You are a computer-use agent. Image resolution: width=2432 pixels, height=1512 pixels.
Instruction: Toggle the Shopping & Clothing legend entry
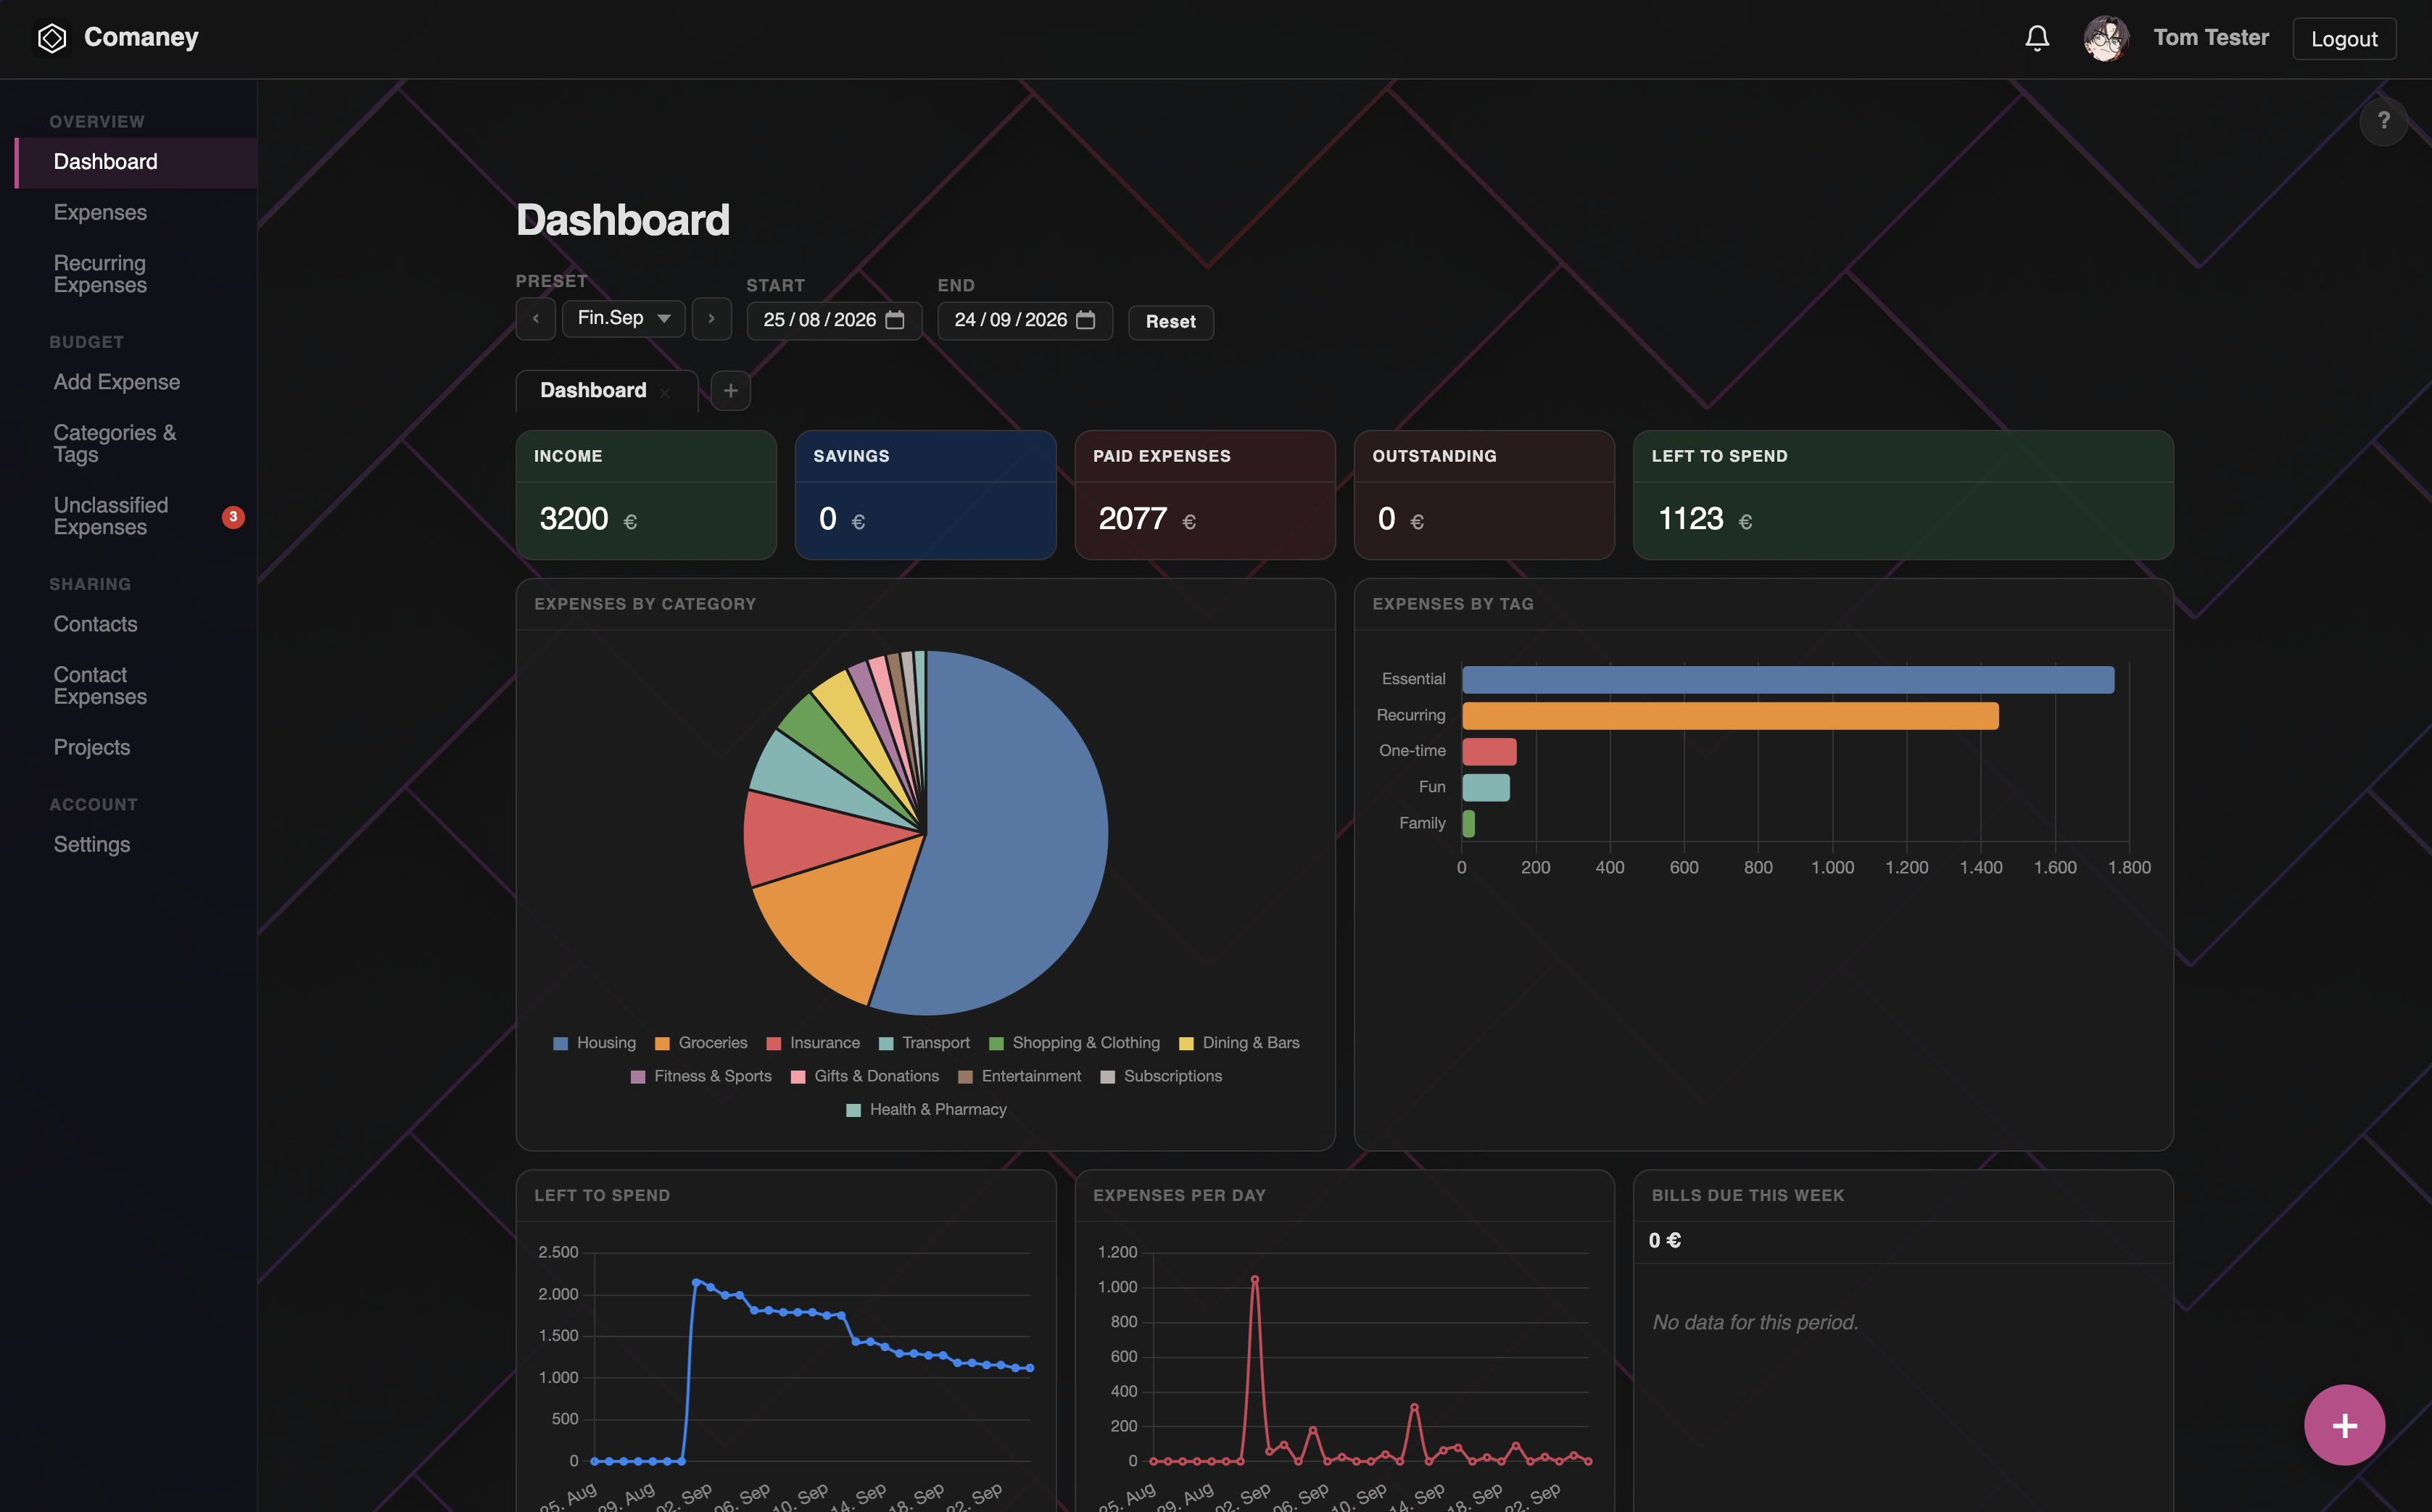tap(1073, 1043)
